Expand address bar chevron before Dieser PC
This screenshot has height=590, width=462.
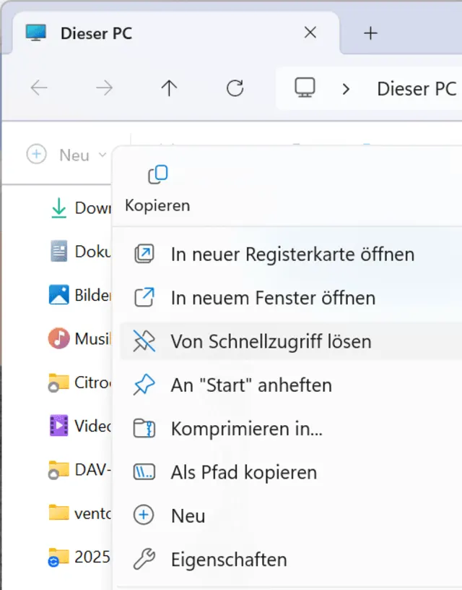(346, 88)
